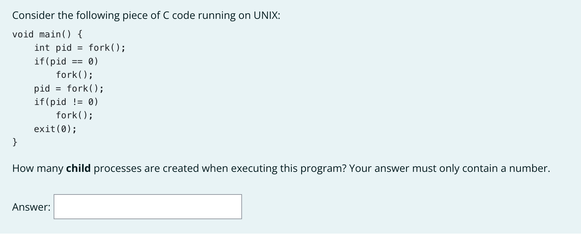The image size is (581, 236).
Task: Click the first 'fork();' statement
Action: pyautogui.click(x=74, y=74)
